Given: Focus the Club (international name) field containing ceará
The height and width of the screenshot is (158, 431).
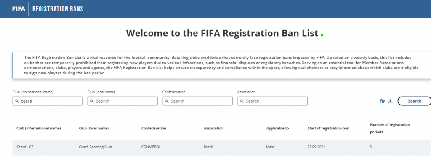Looking at the screenshot, I should pyautogui.click(x=48, y=101).
